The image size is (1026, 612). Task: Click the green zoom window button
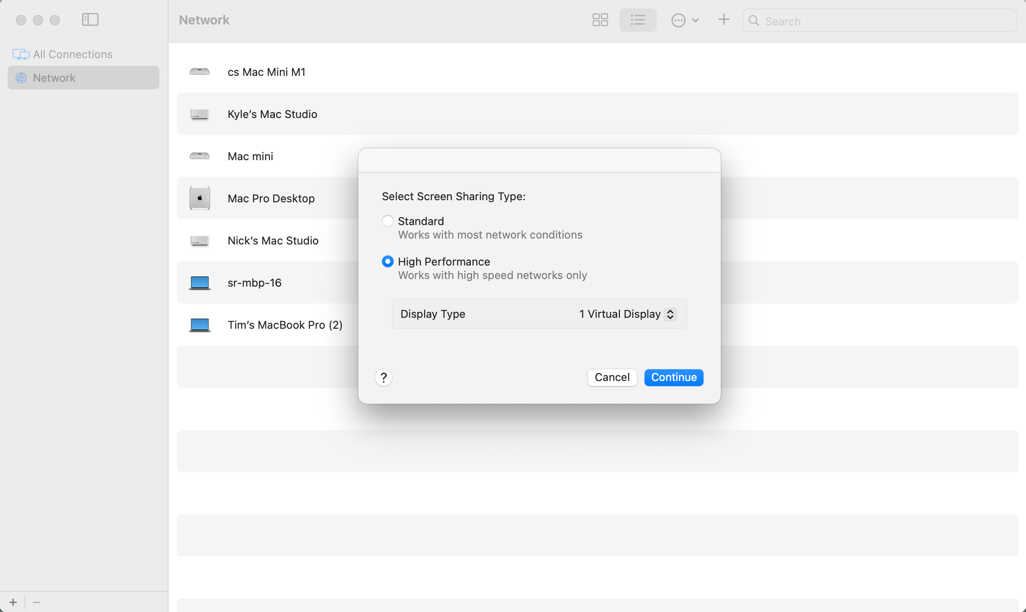click(x=55, y=20)
